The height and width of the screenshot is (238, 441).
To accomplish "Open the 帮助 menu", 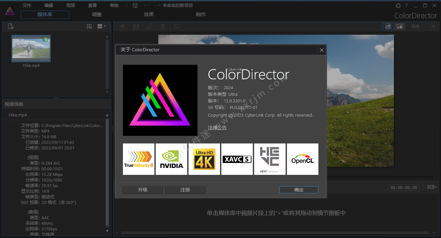I will (114, 5).
